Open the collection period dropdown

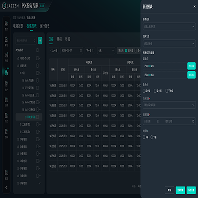(x=169, y=105)
